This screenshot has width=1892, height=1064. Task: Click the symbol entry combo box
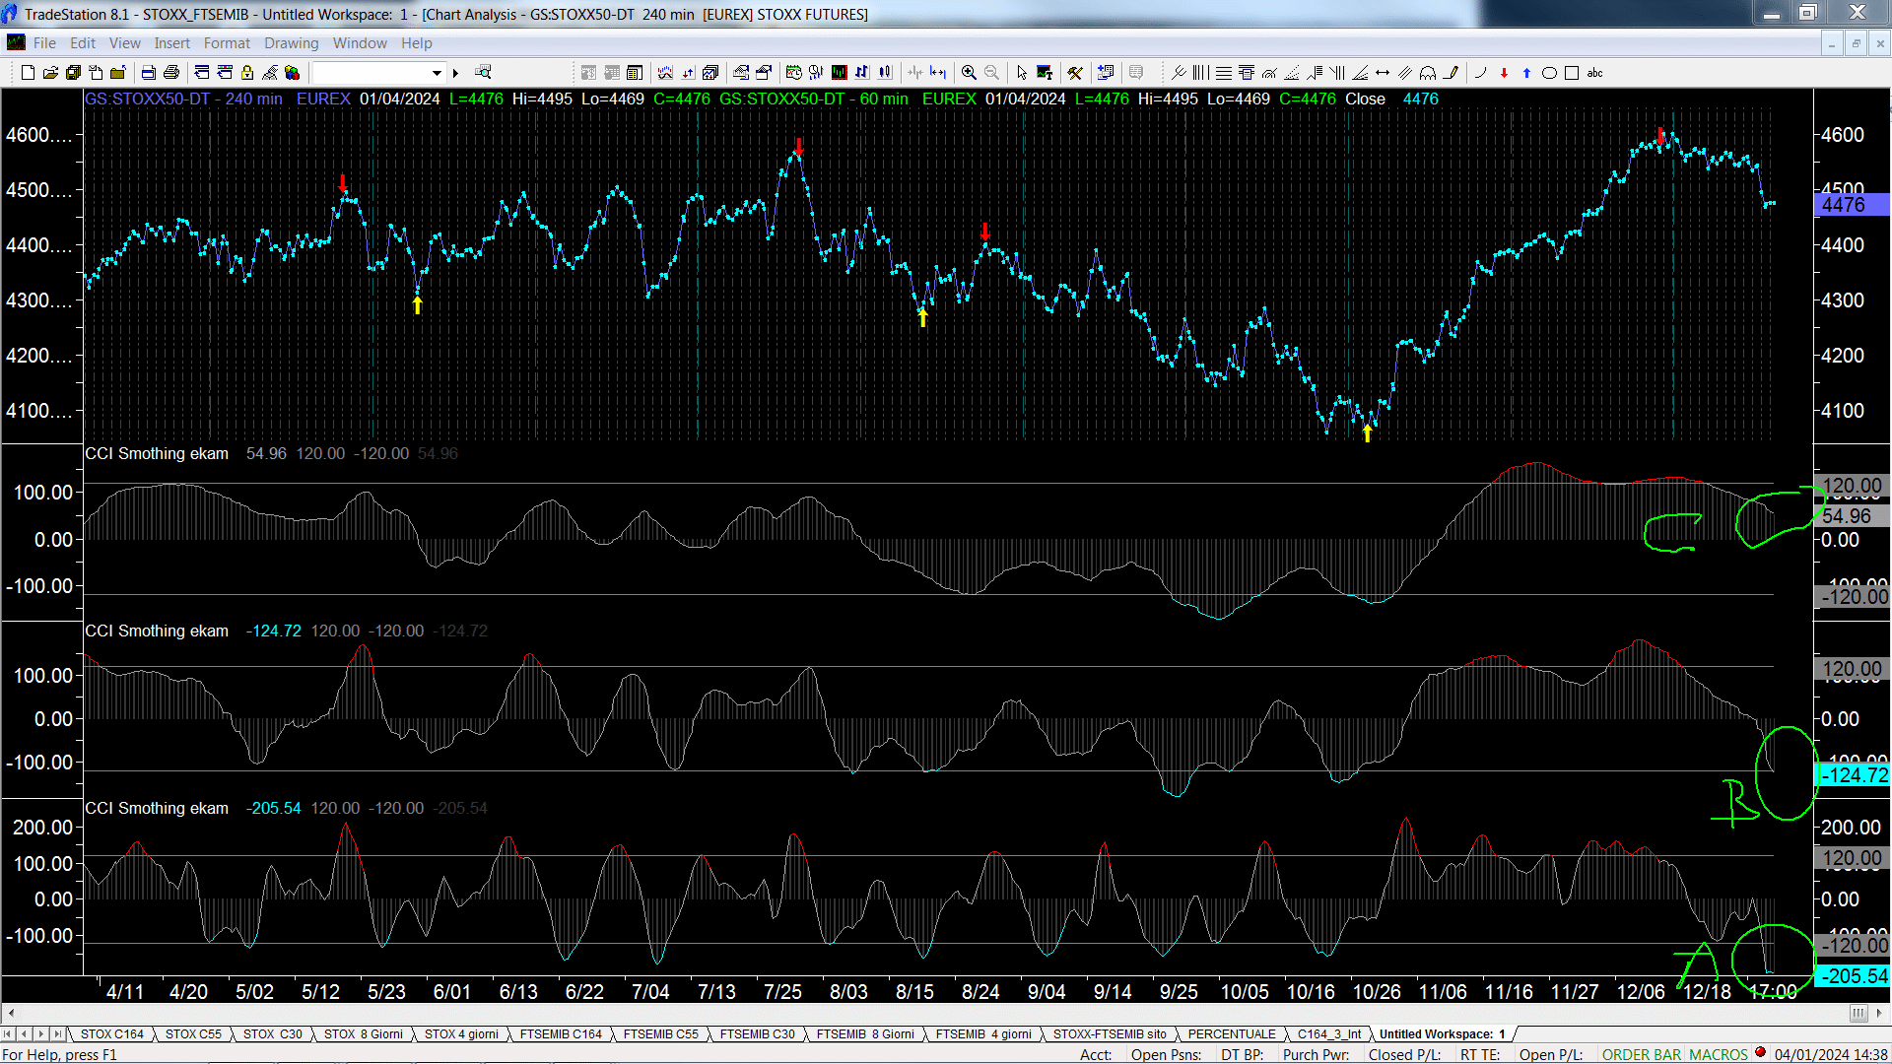[378, 73]
